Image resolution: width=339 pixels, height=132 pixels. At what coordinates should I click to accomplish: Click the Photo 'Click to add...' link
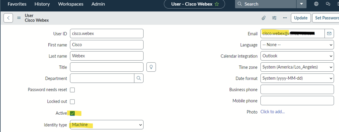[273, 112]
